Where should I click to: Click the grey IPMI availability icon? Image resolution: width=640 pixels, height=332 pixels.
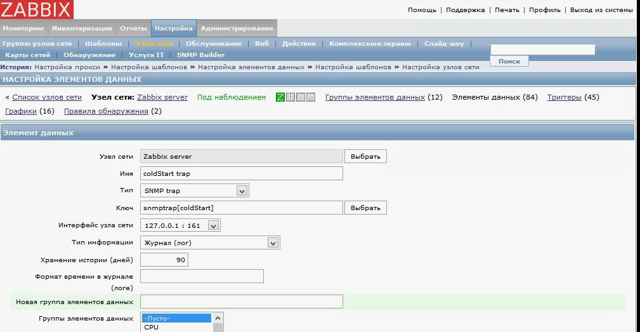click(311, 97)
